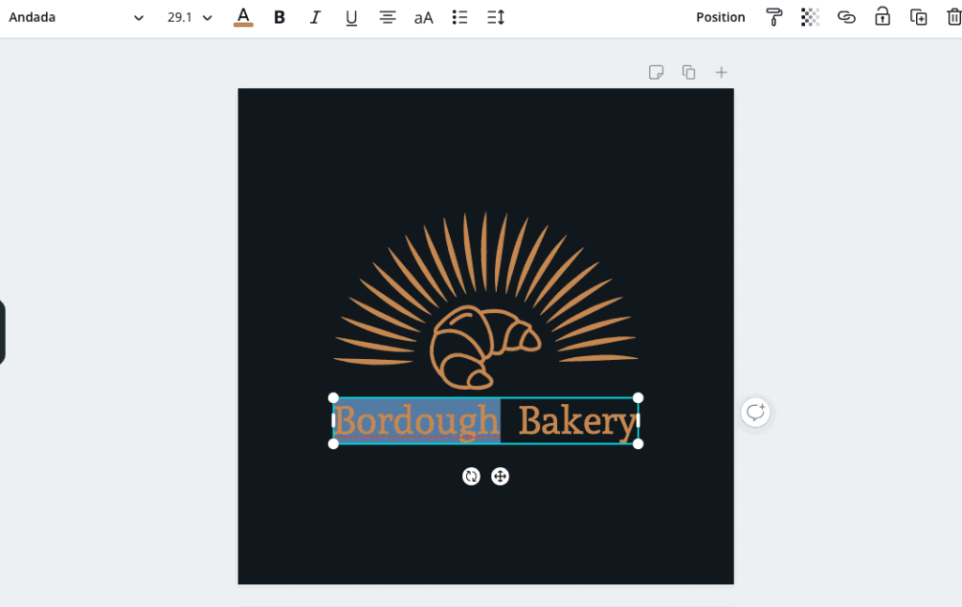
Task: Duplicate the page with copy icon
Action: point(689,72)
